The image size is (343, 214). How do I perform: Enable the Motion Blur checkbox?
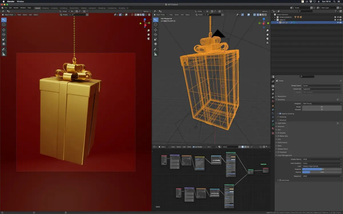pyautogui.click(x=279, y=136)
